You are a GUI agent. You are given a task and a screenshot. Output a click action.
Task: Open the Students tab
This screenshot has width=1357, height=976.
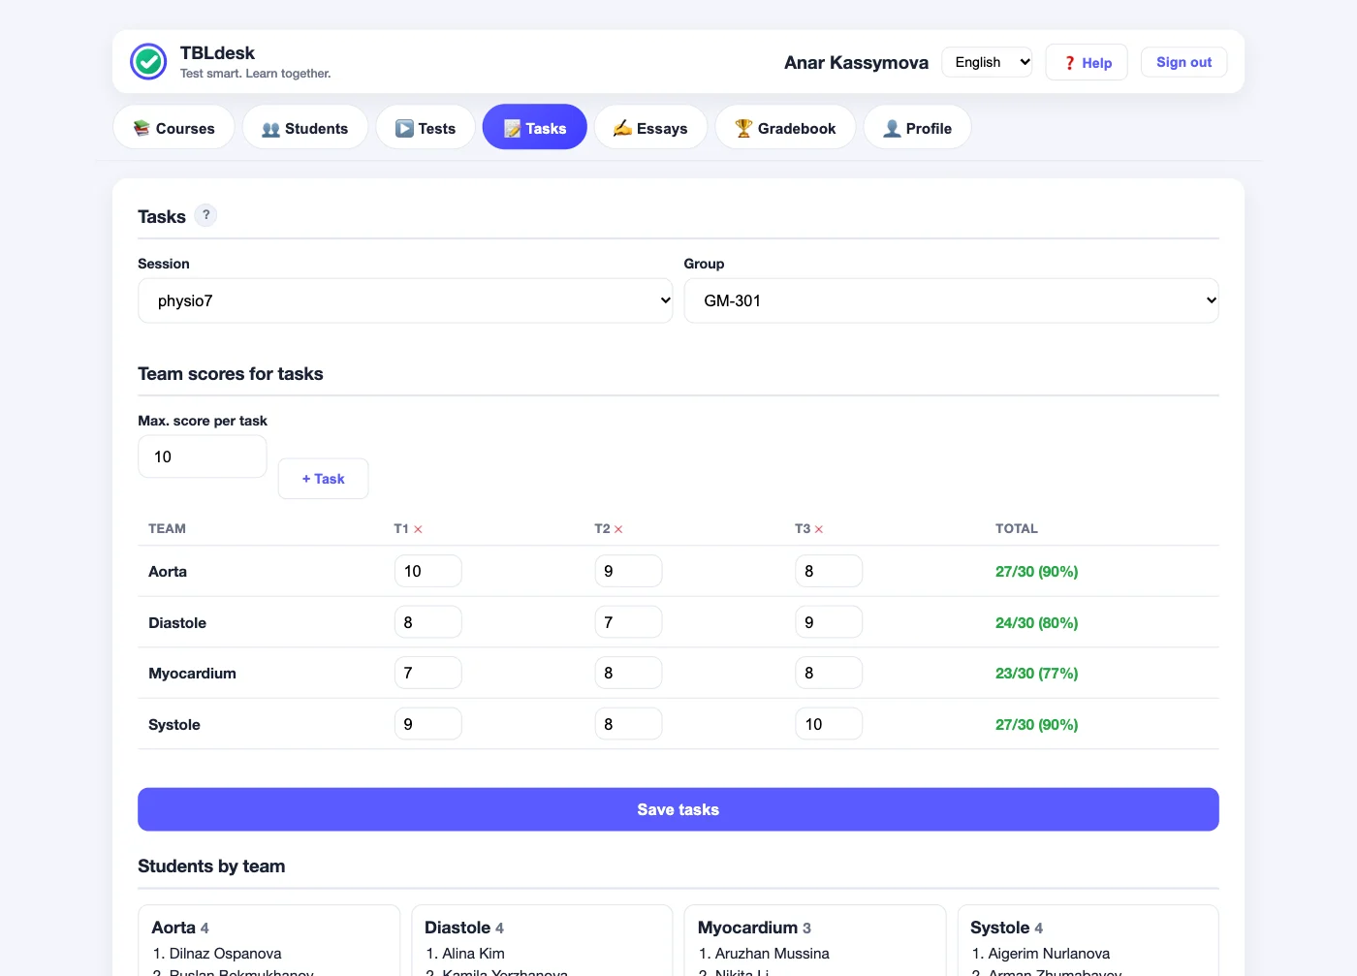point(304,128)
